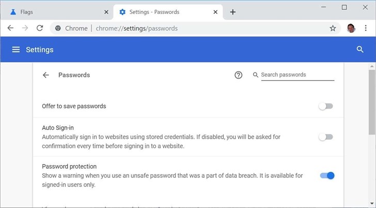Go back from Passwords page arrow
The height and width of the screenshot is (208, 376).
(46, 75)
